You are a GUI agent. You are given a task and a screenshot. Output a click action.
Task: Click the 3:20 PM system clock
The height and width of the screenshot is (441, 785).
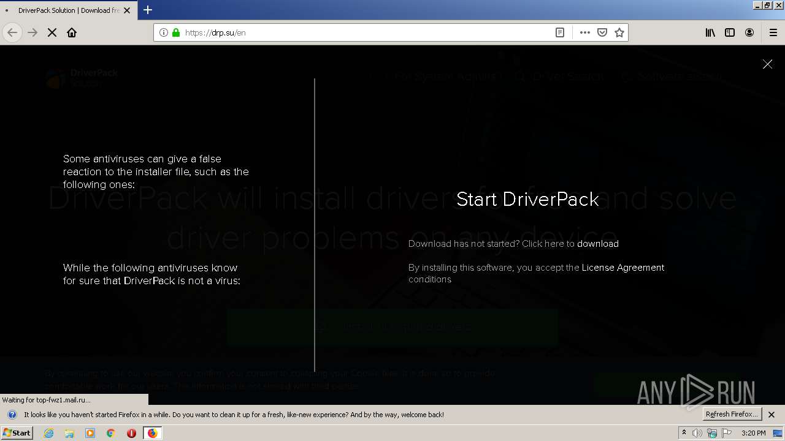[753, 433]
